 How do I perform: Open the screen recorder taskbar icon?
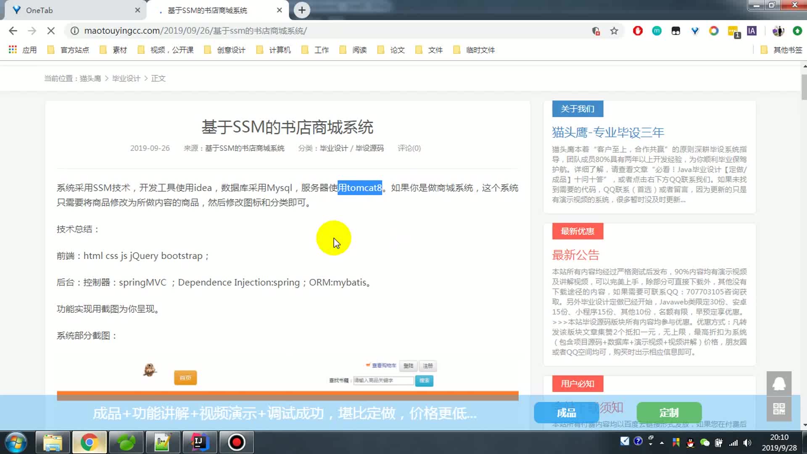[236, 442]
